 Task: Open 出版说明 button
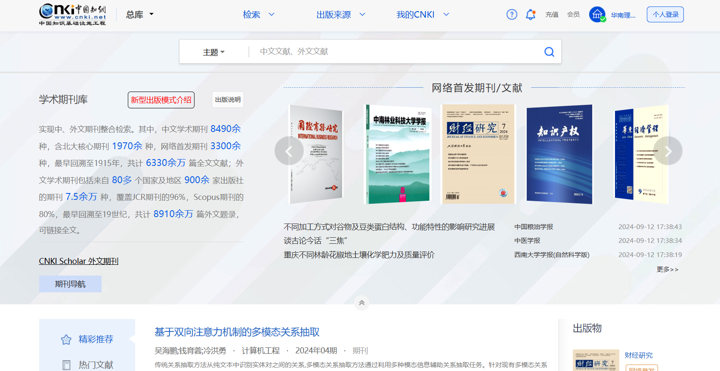(228, 100)
